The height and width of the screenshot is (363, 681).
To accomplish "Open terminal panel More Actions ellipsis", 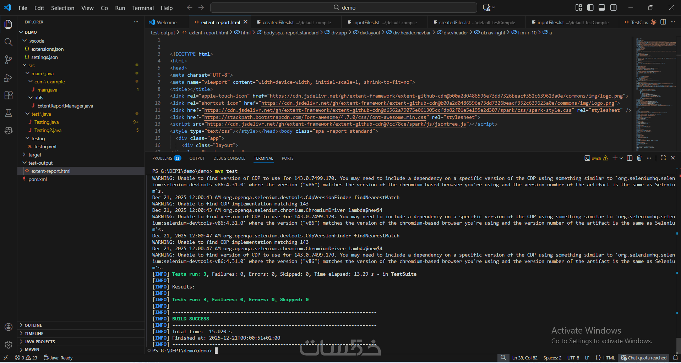I will pyautogui.click(x=649, y=158).
